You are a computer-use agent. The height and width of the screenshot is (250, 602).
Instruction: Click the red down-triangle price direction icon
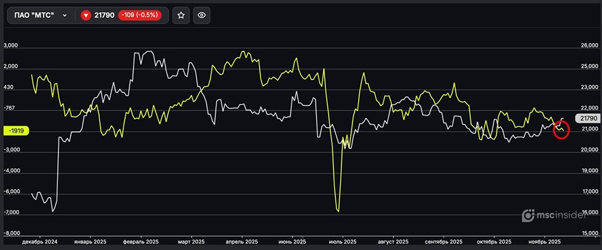point(85,16)
